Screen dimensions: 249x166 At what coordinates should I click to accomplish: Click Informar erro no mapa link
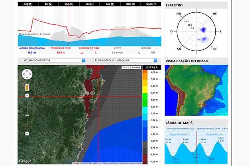tap(131, 163)
